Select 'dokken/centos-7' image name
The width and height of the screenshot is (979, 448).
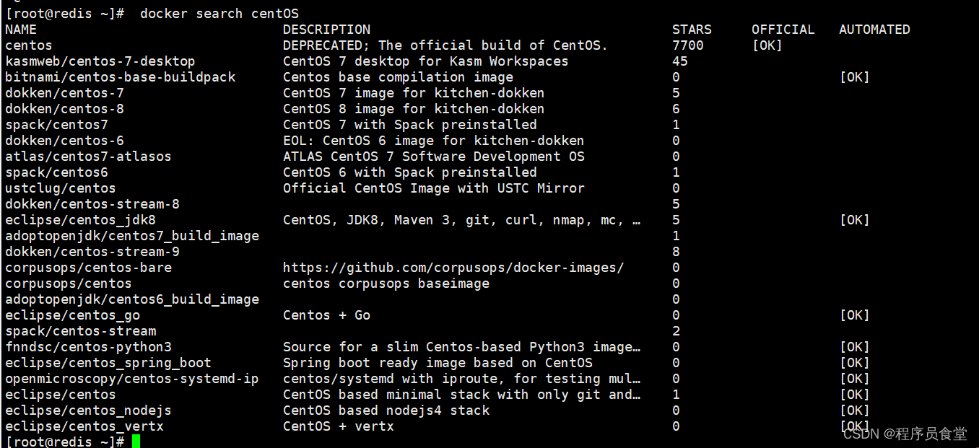[65, 93]
